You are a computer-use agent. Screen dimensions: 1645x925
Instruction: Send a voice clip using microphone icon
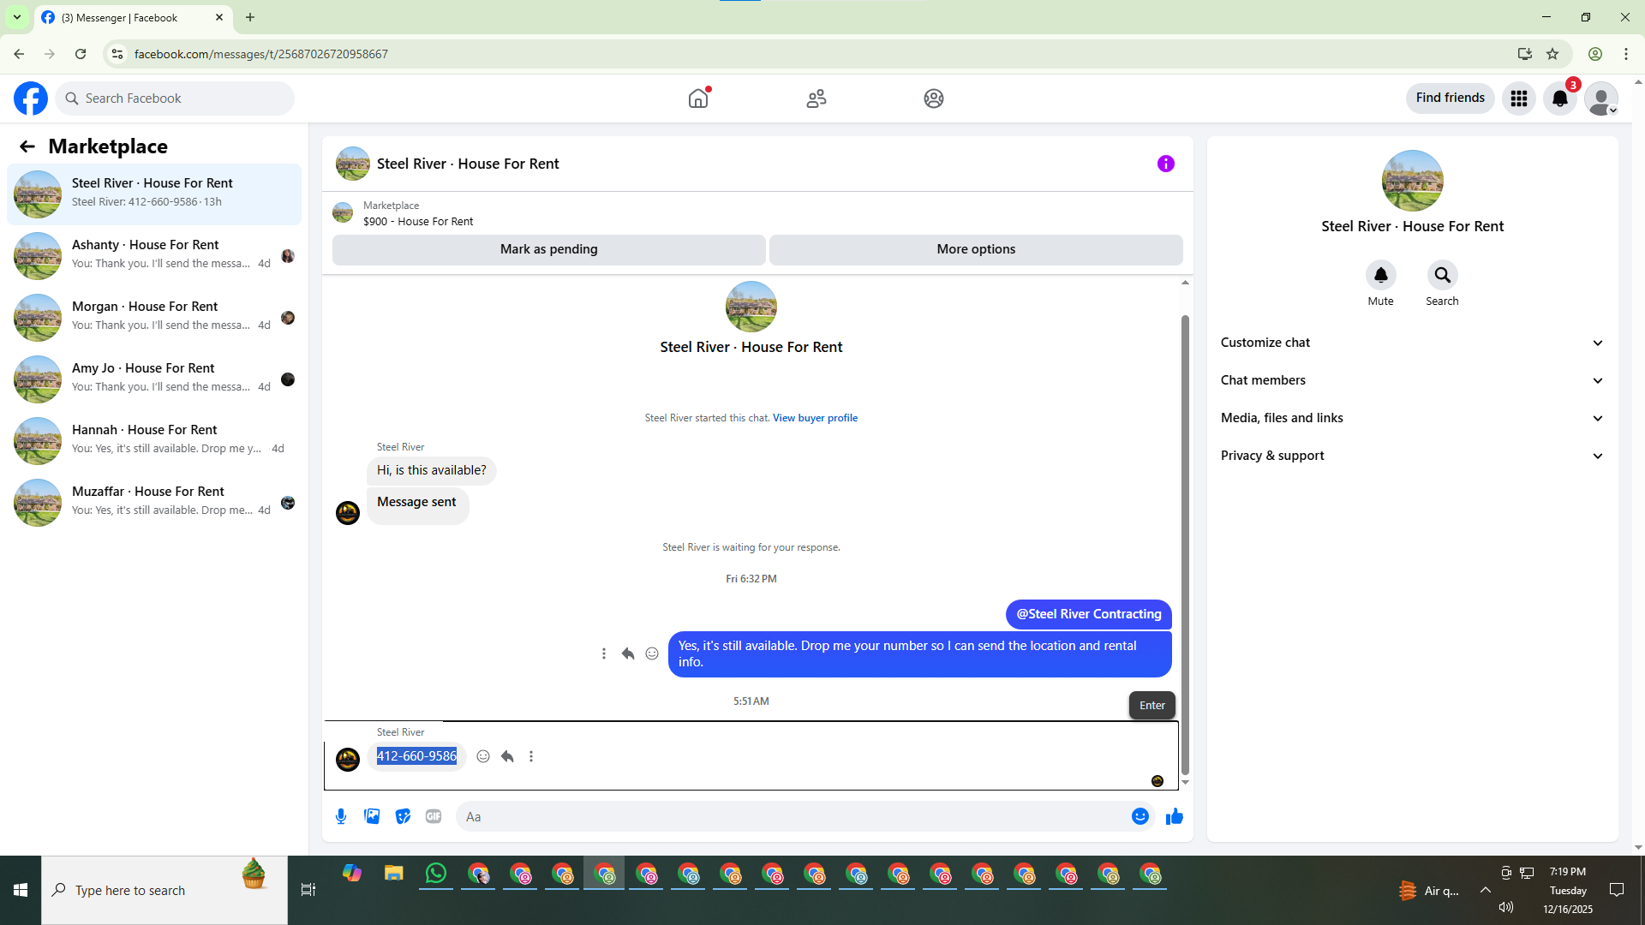341,816
